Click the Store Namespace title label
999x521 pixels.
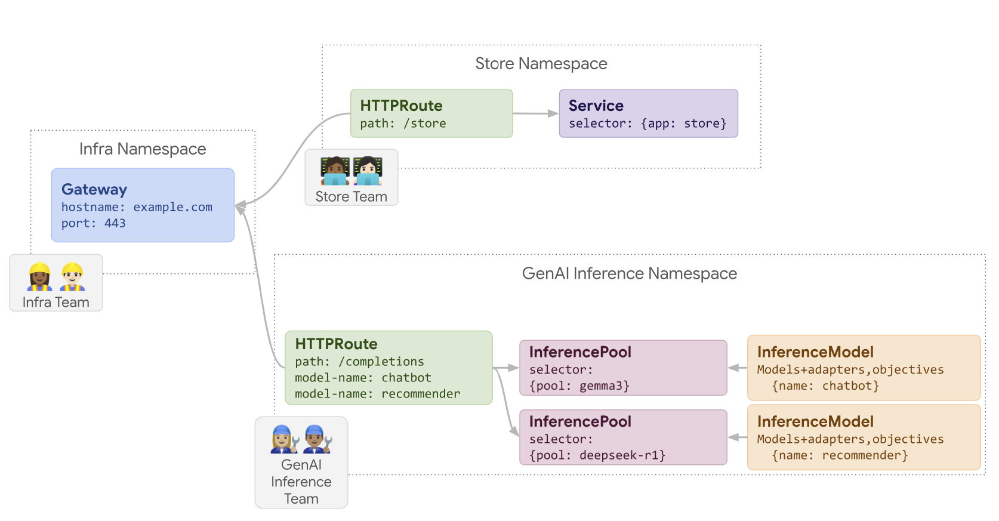(541, 64)
